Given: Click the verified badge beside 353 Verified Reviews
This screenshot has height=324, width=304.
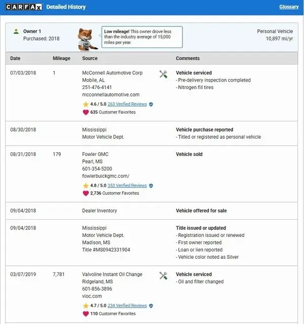Looking at the screenshot, I should pos(151,185).
